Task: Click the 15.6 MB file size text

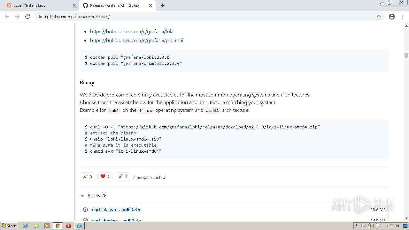Action: (378, 210)
